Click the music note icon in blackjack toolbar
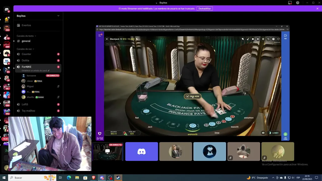The image size is (322, 181). point(248,39)
